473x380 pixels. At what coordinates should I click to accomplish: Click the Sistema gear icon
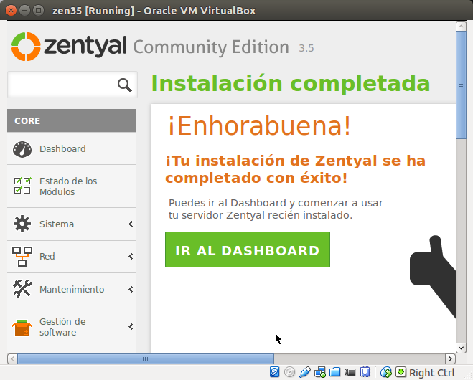point(22,224)
